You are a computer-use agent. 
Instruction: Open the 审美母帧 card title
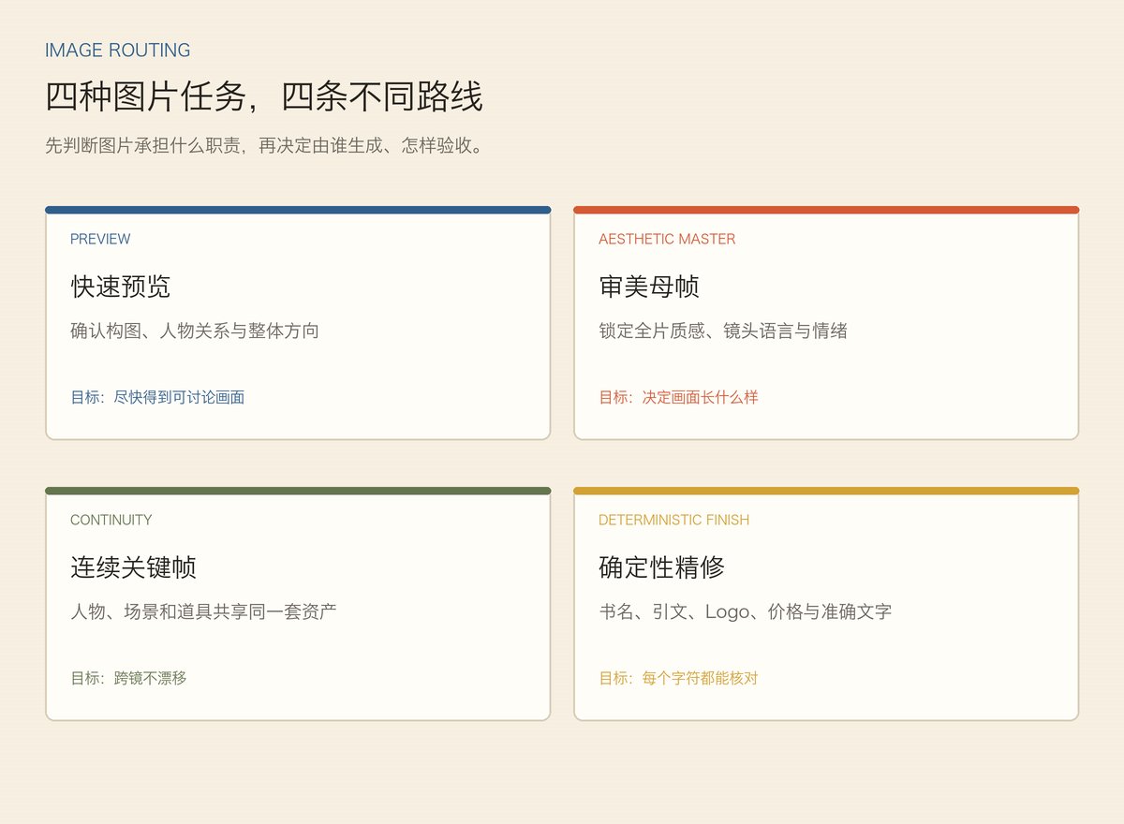tap(649, 287)
